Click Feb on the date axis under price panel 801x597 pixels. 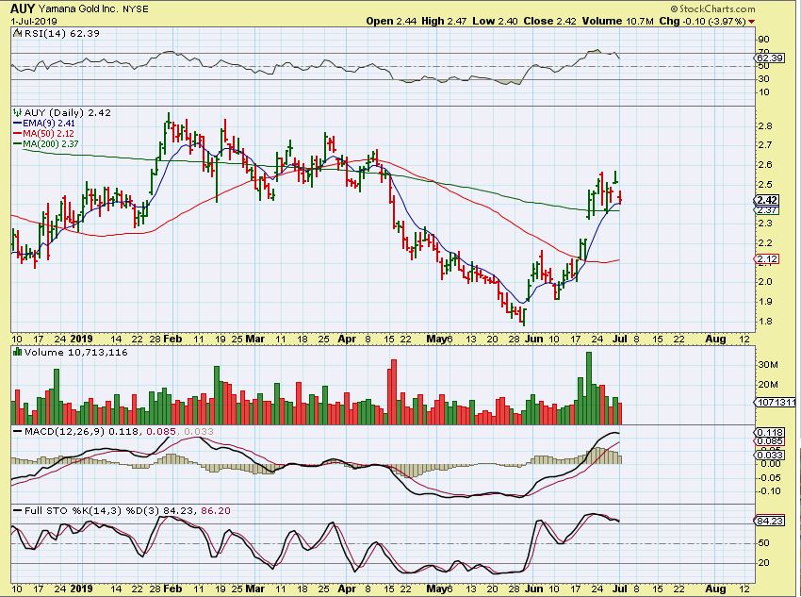(172, 339)
